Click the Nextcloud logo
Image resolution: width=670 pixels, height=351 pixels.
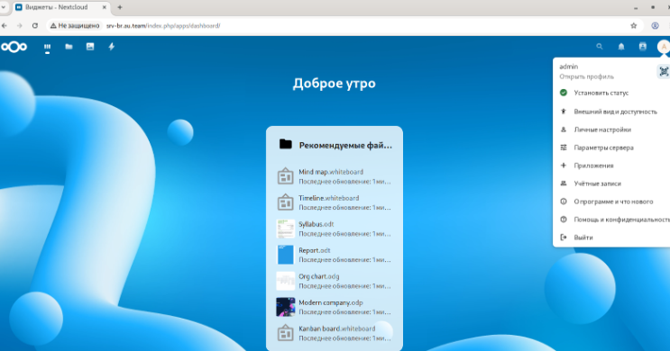[14, 47]
